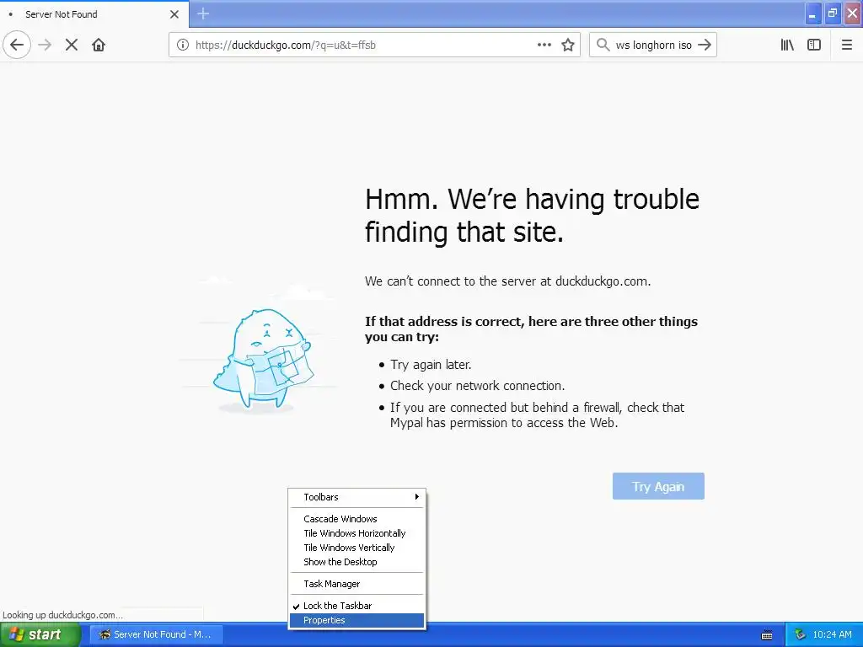Toggle Lock the Taskbar option
The image size is (863, 647).
[356, 606]
